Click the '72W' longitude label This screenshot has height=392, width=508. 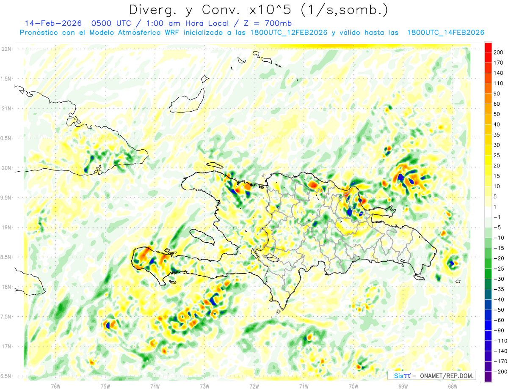coord(254,386)
